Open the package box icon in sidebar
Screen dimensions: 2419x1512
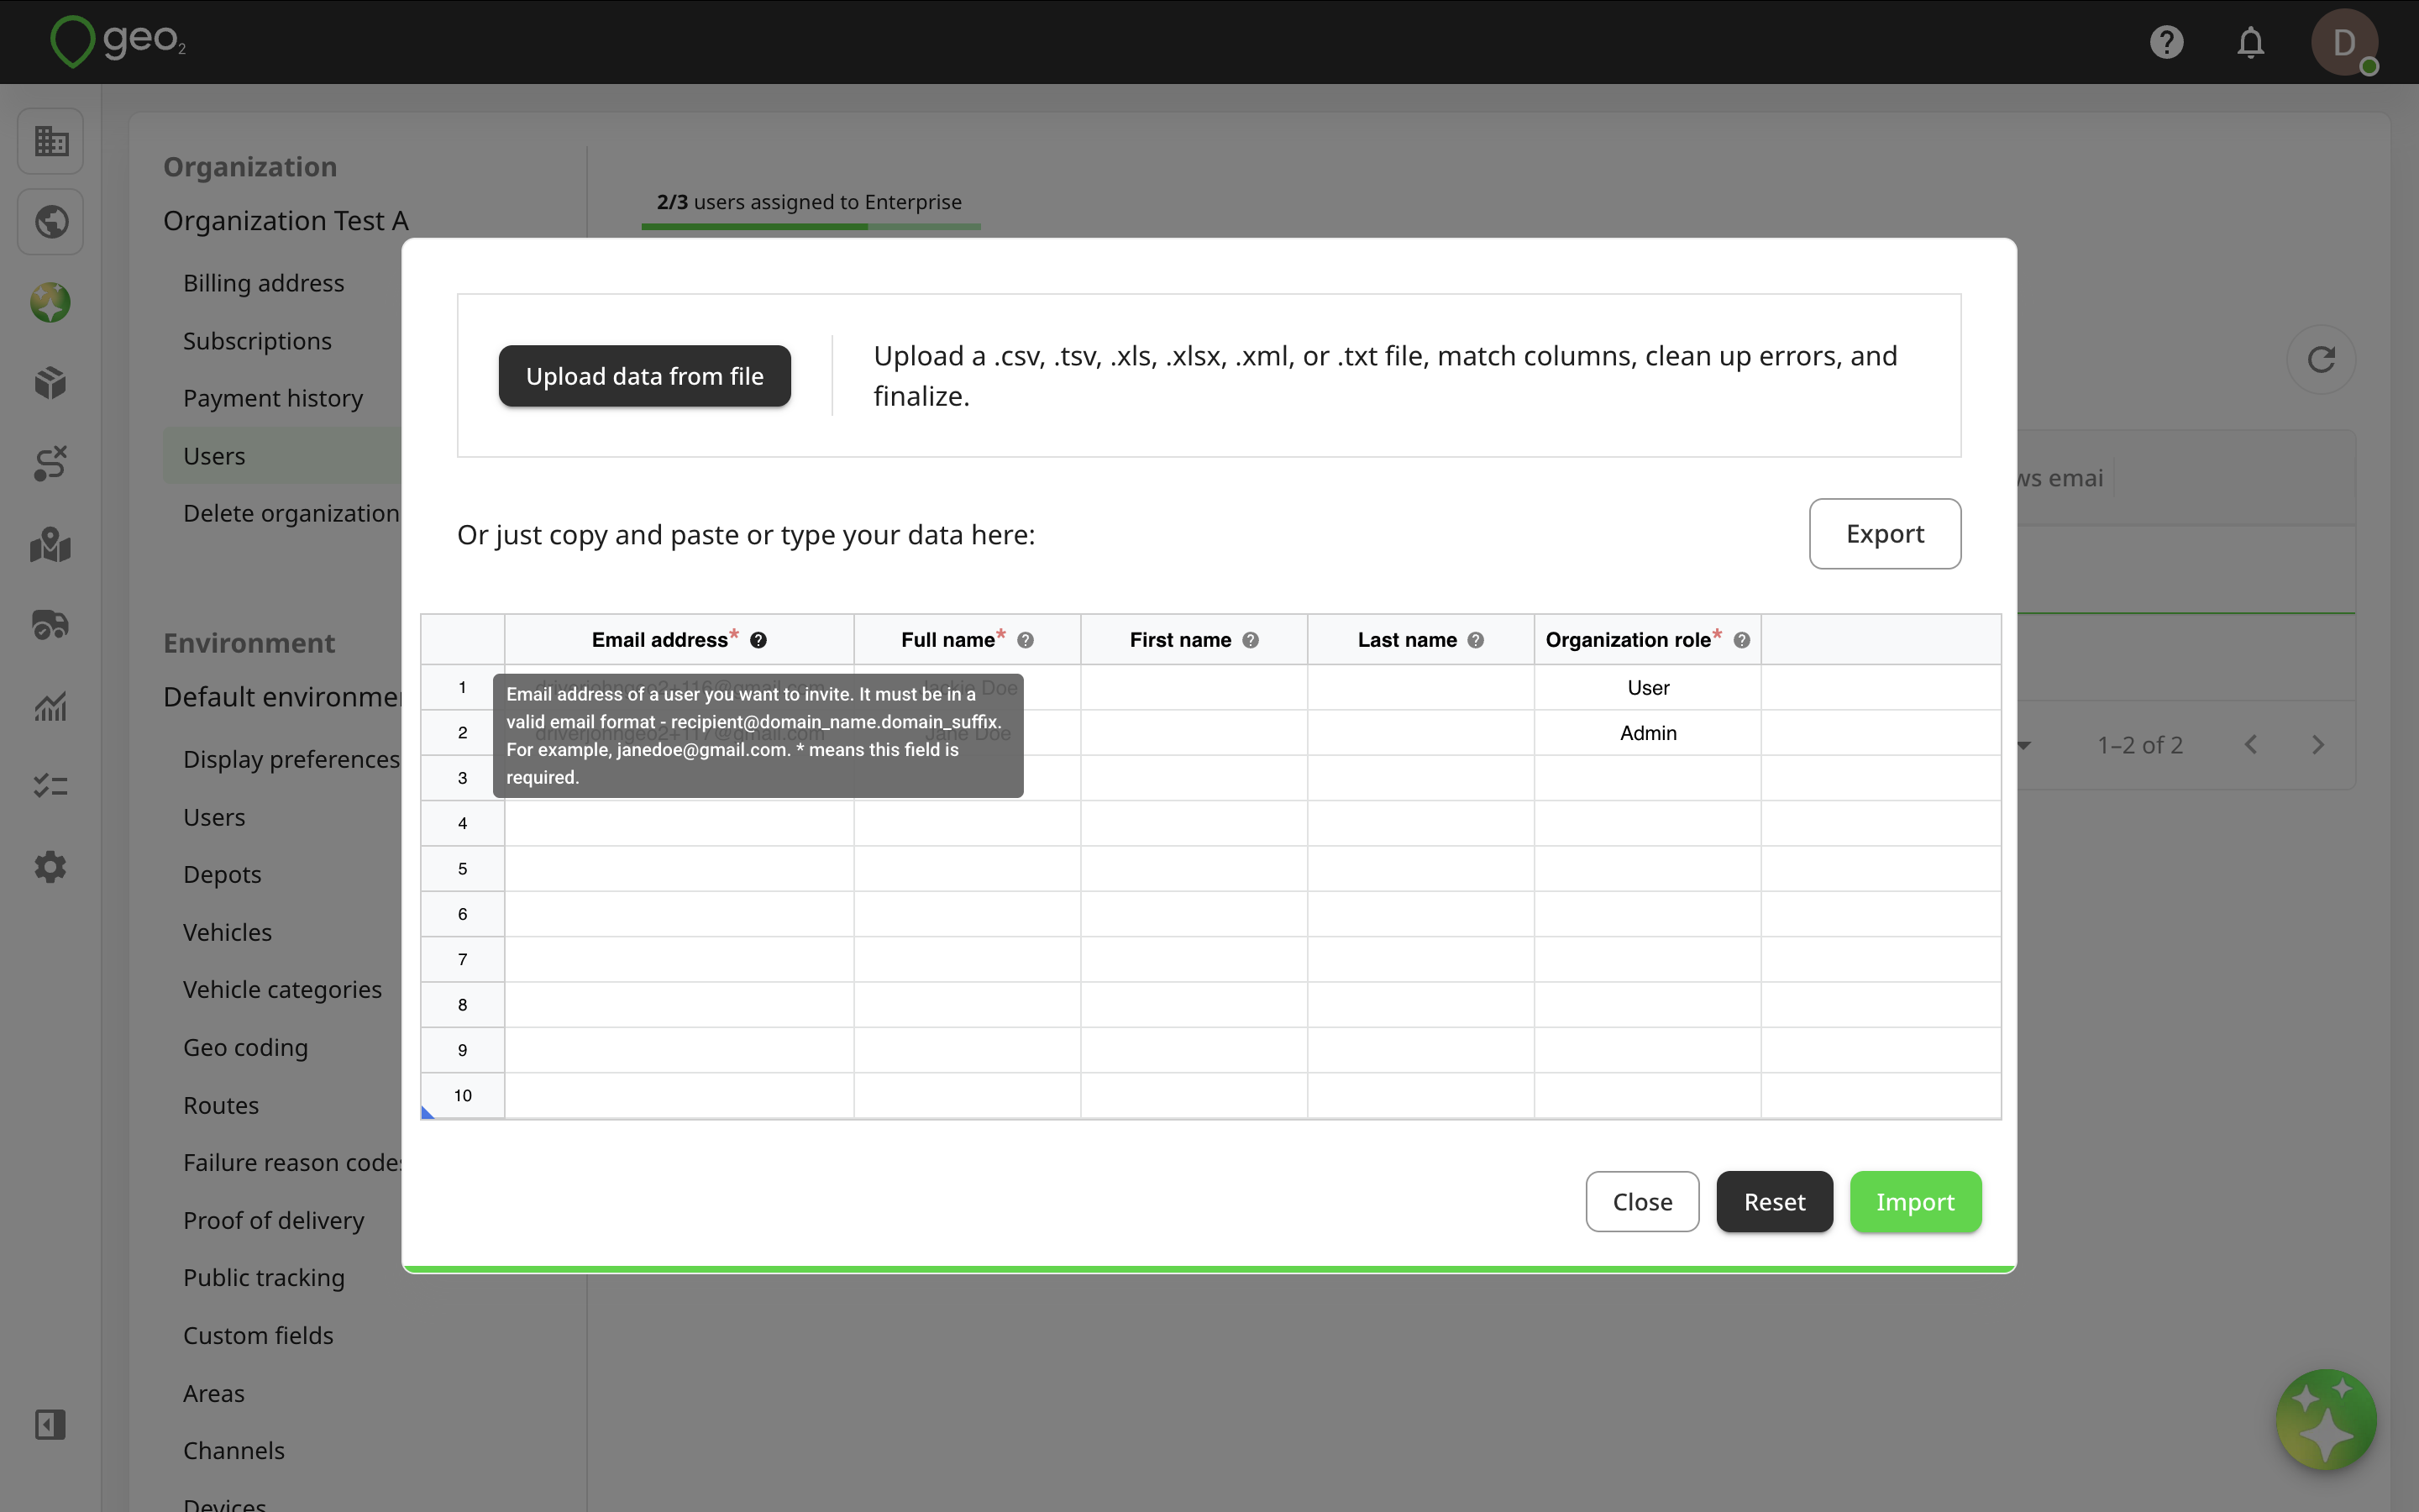click(x=51, y=383)
